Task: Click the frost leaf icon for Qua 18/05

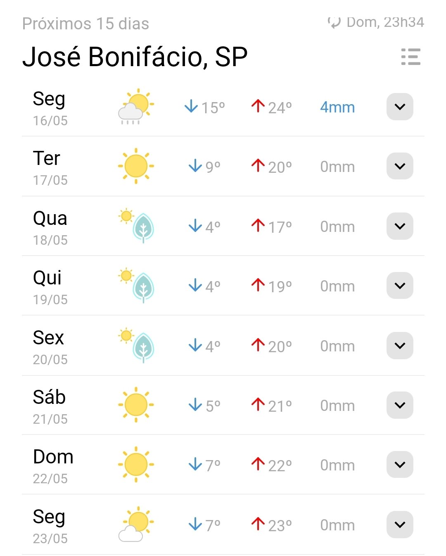Action: point(136,226)
